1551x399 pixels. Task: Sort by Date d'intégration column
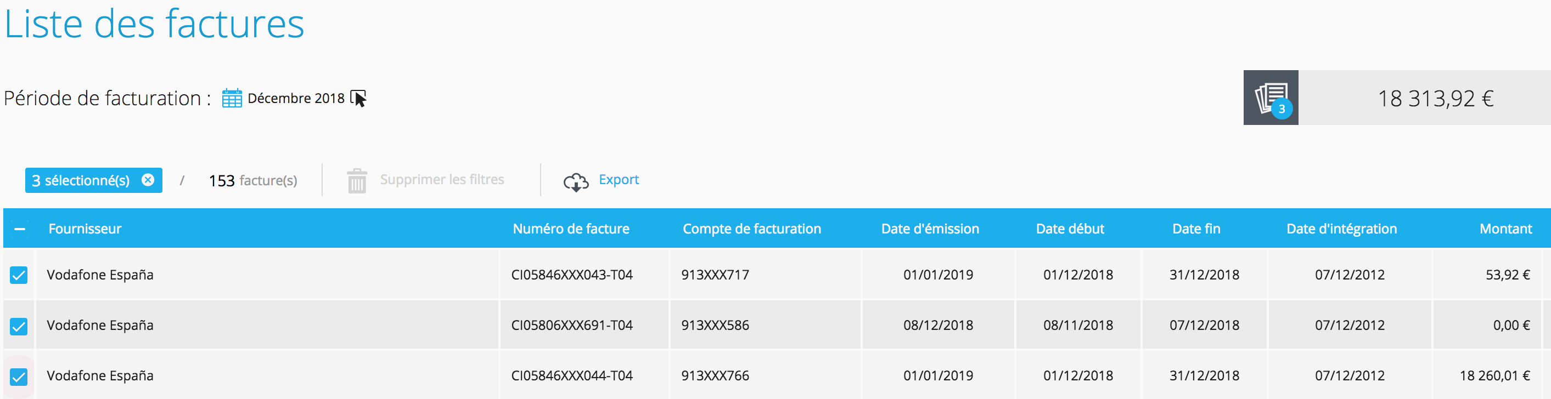click(x=1341, y=229)
